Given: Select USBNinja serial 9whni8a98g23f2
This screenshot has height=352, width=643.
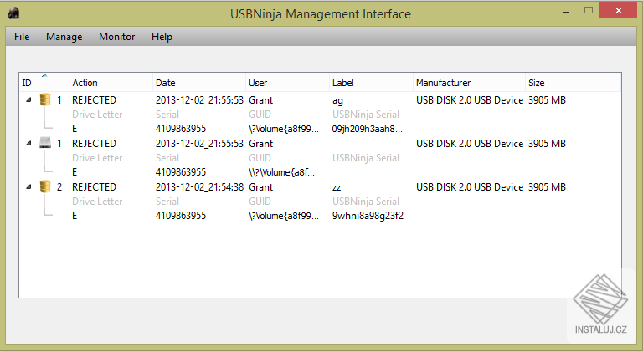Looking at the screenshot, I should [368, 216].
